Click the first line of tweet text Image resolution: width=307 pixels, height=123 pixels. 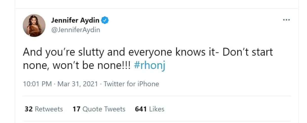tap(148, 52)
